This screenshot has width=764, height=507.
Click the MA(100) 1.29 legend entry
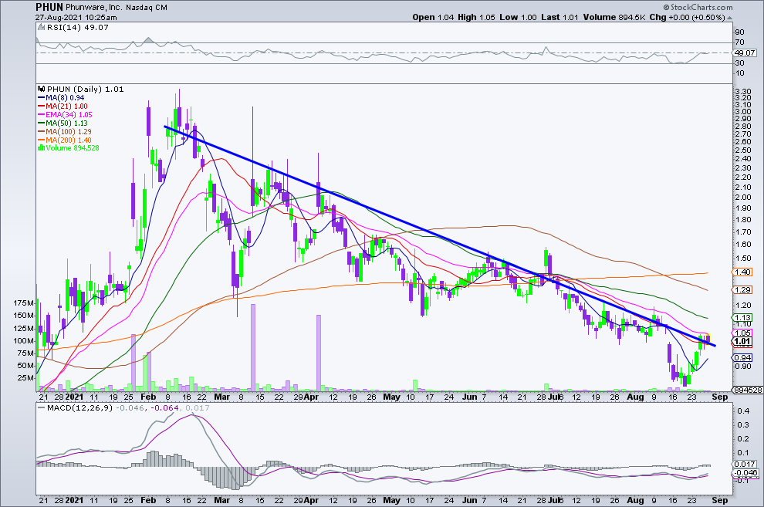[64, 131]
